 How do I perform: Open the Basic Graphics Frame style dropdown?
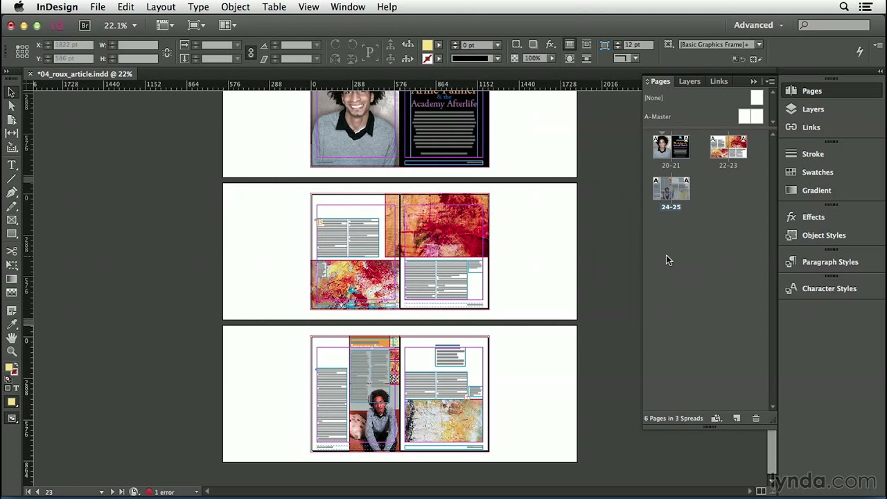pyautogui.click(x=759, y=44)
